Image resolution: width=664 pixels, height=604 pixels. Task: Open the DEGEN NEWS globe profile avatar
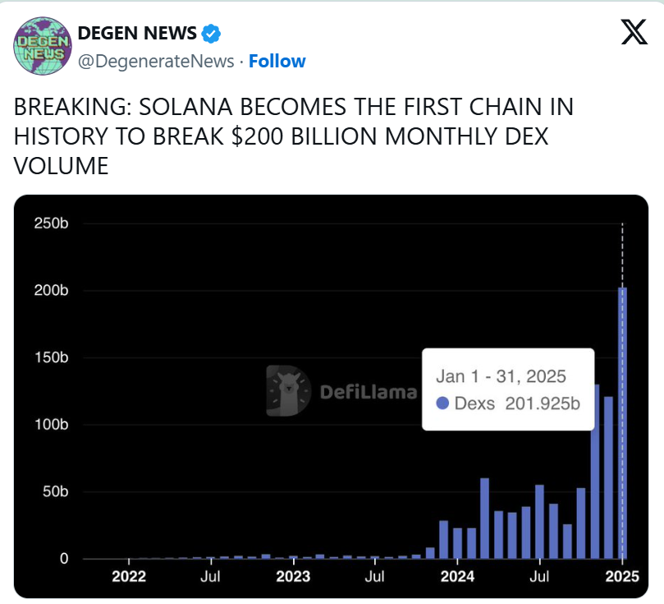pyautogui.click(x=43, y=46)
